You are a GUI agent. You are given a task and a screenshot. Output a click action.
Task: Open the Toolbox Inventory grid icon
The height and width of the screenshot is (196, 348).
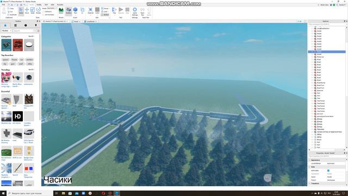(16, 26)
